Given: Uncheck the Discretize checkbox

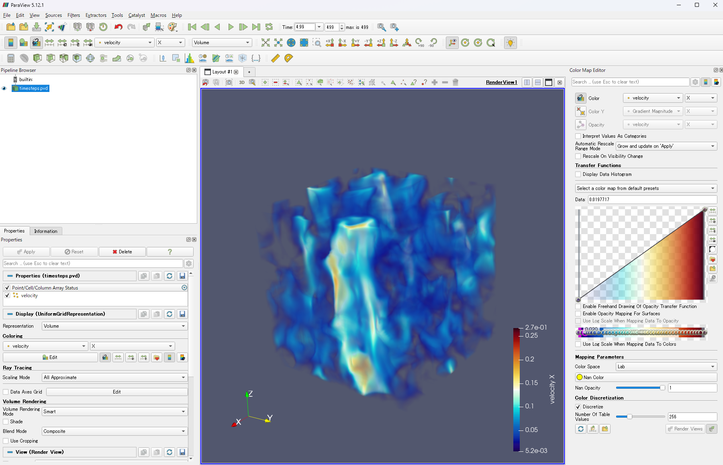Looking at the screenshot, I should pyautogui.click(x=578, y=407).
